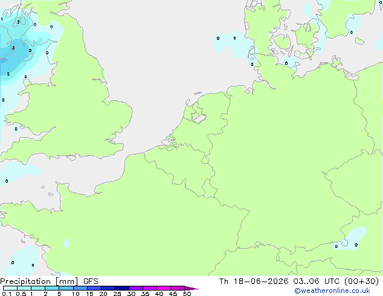Open the weatheronline.co.uk copyright link
Viewport: 383px width, 296px height.
(x=332, y=291)
